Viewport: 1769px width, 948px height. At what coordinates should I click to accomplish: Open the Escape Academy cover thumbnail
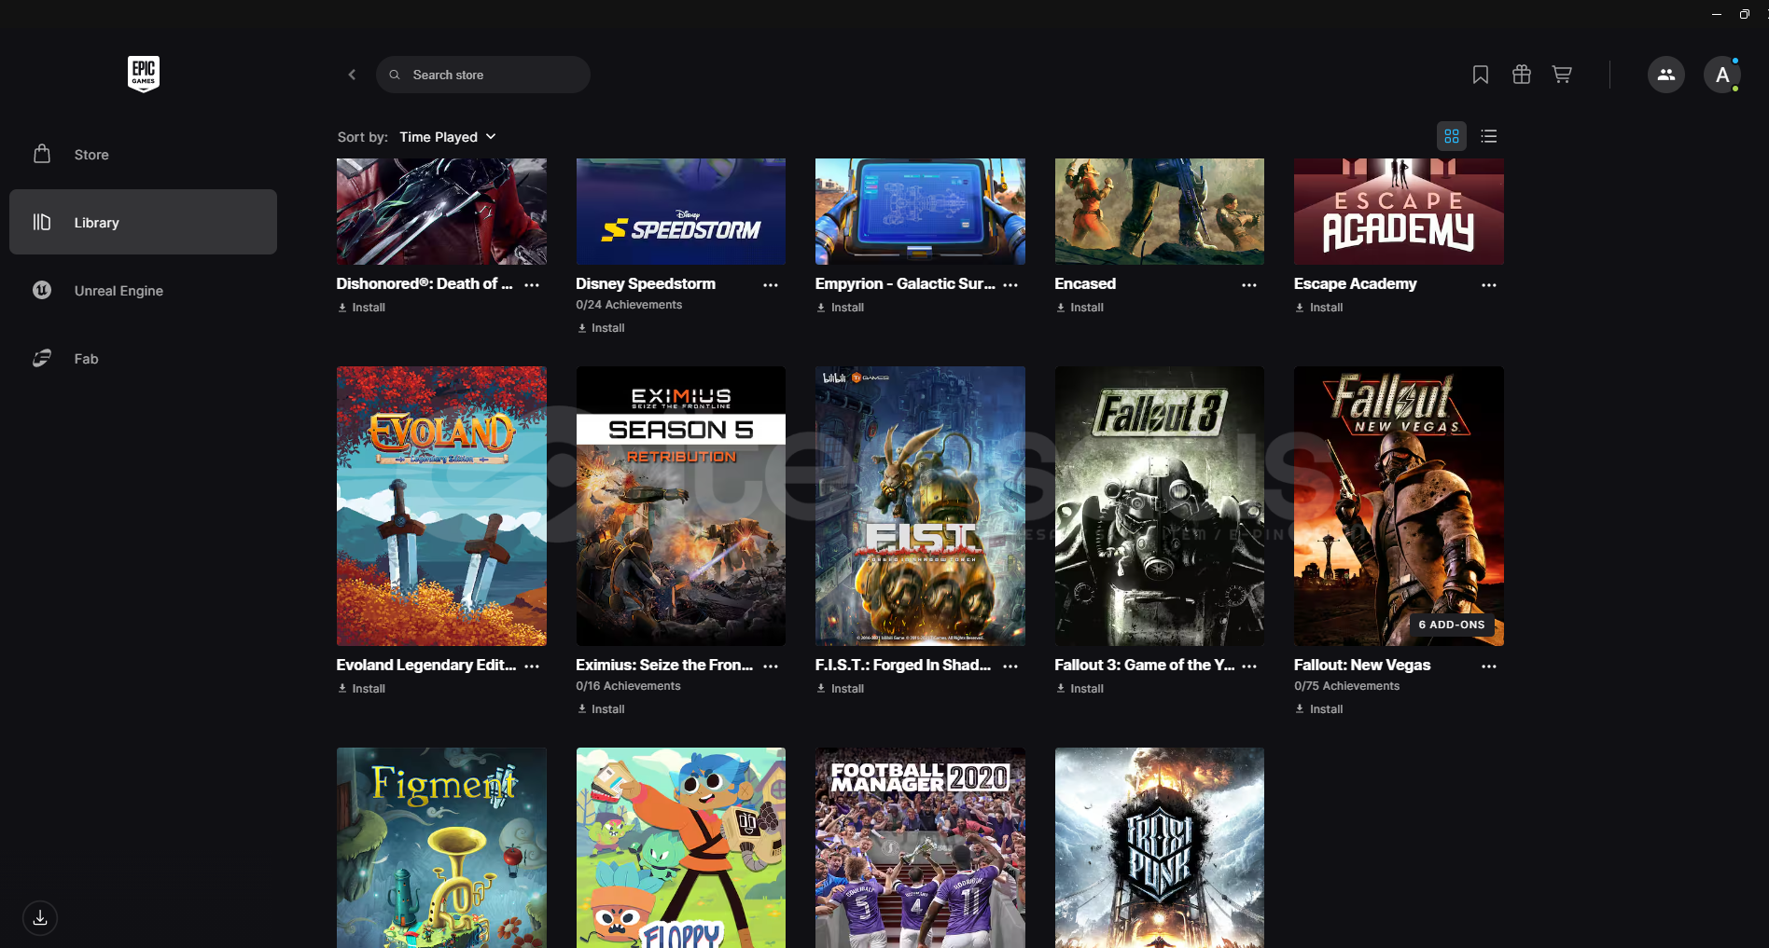tap(1399, 212)
